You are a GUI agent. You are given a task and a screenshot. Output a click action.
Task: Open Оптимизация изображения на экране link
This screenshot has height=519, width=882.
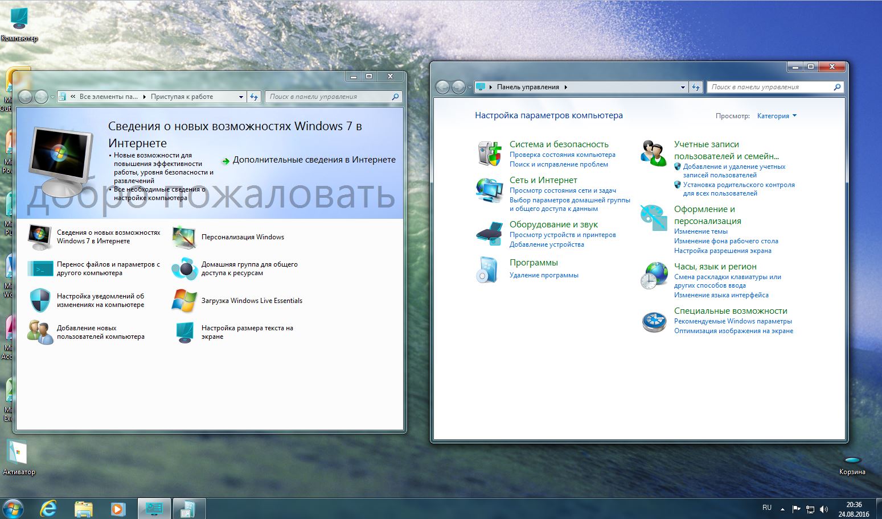coord(733,331)
